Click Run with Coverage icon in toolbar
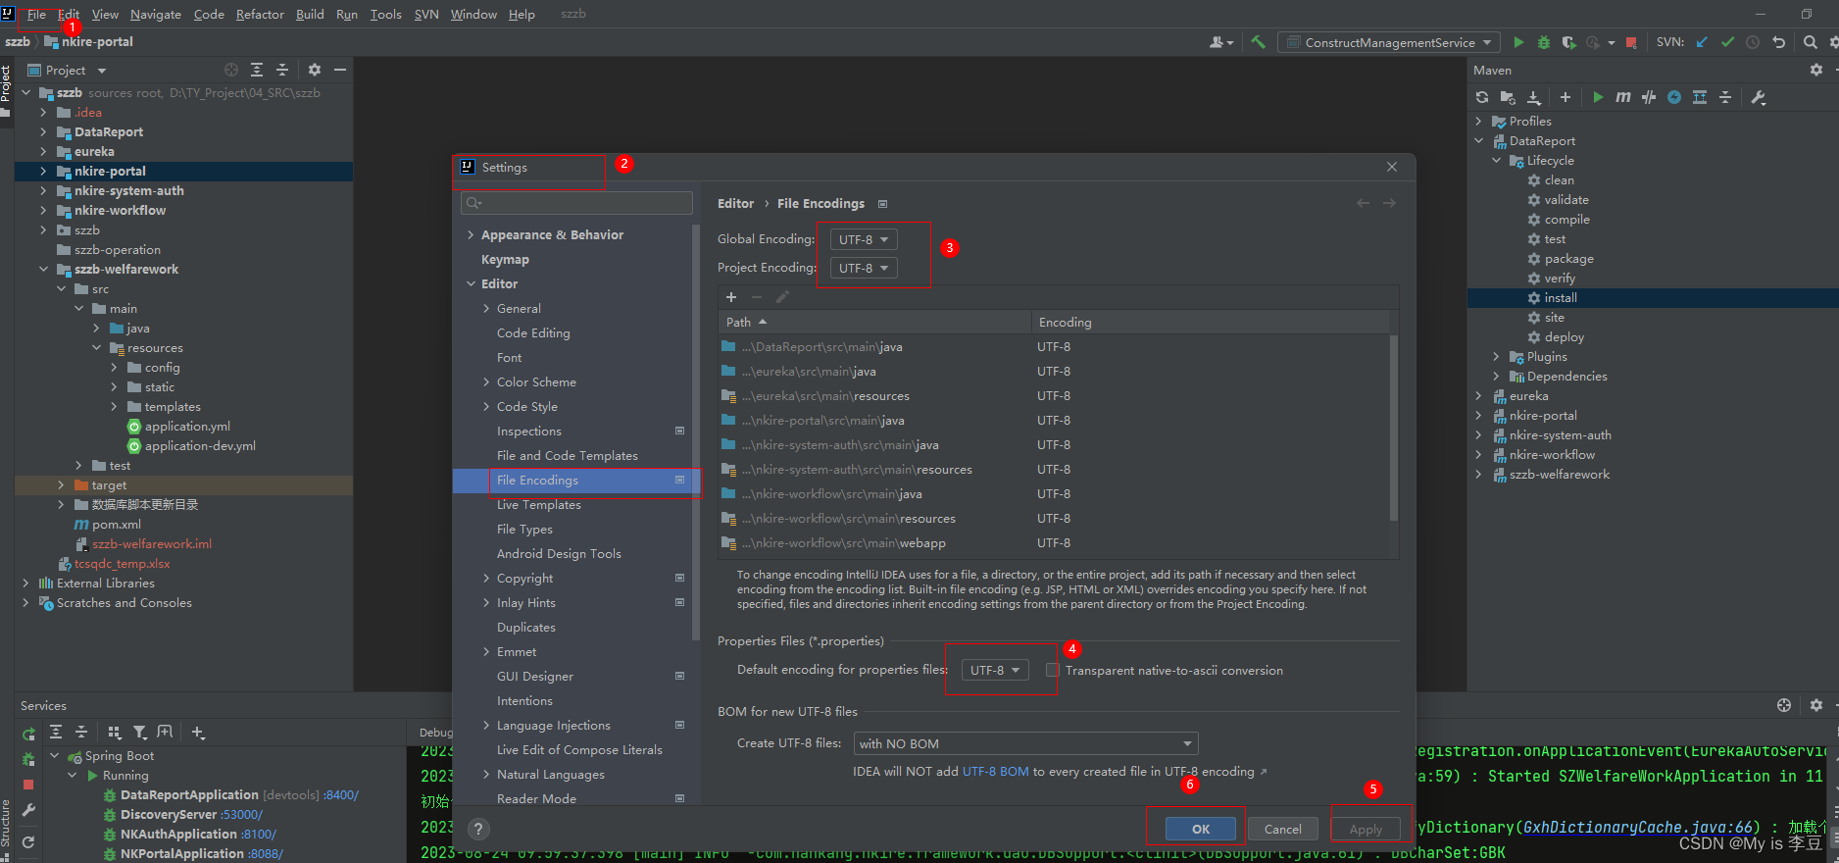The image size is (1839, 863). [1568, 42]
